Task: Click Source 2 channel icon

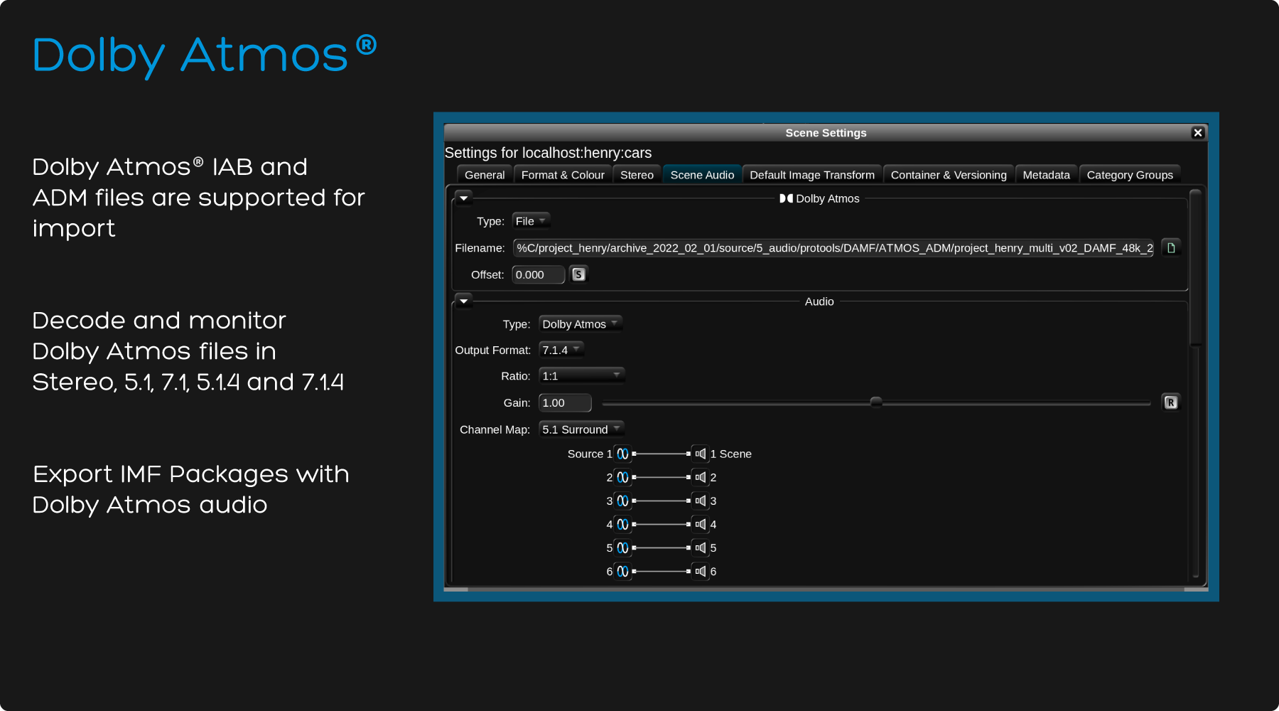Action: 622,477
